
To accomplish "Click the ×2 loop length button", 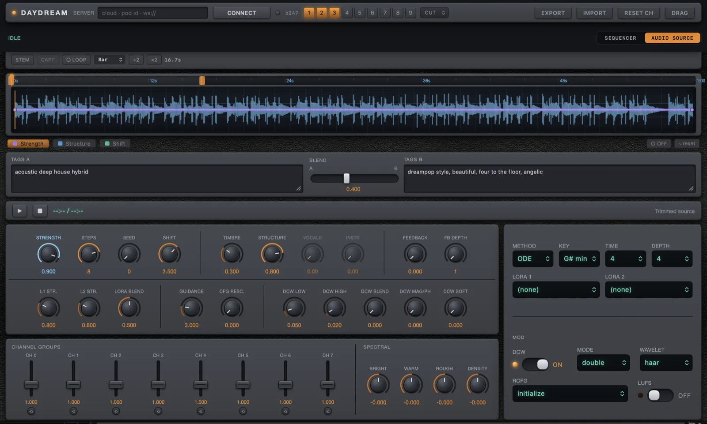I will (154, 60).
